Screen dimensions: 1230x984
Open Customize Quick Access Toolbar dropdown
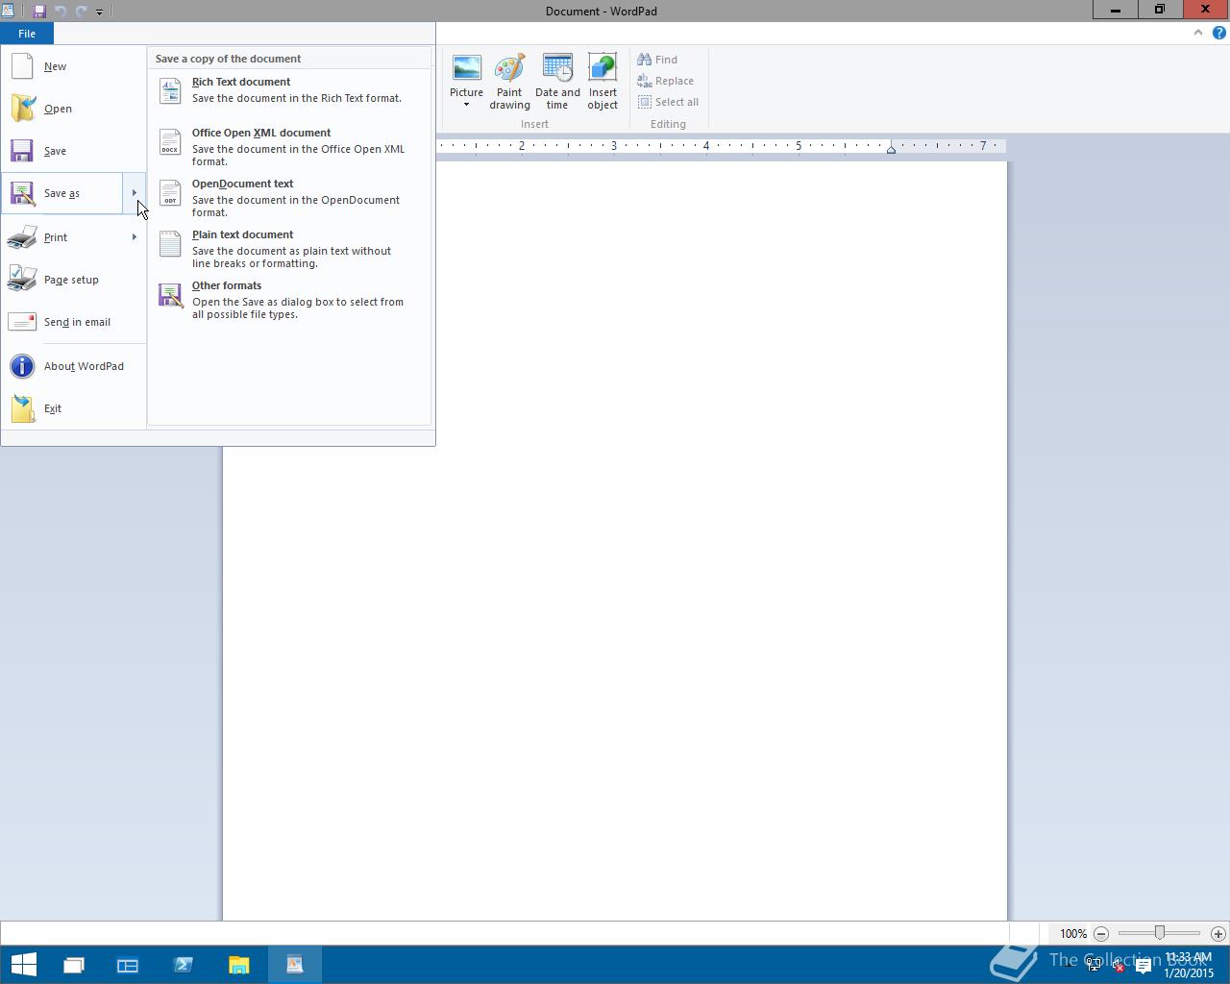coord(99,12)
